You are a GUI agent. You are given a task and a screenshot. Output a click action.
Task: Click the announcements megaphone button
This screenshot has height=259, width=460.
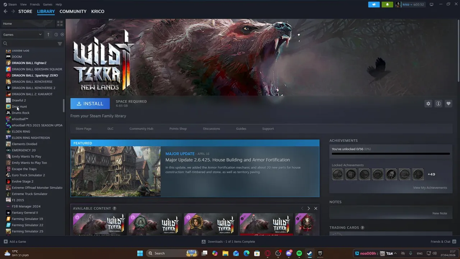tap(374, 4)
